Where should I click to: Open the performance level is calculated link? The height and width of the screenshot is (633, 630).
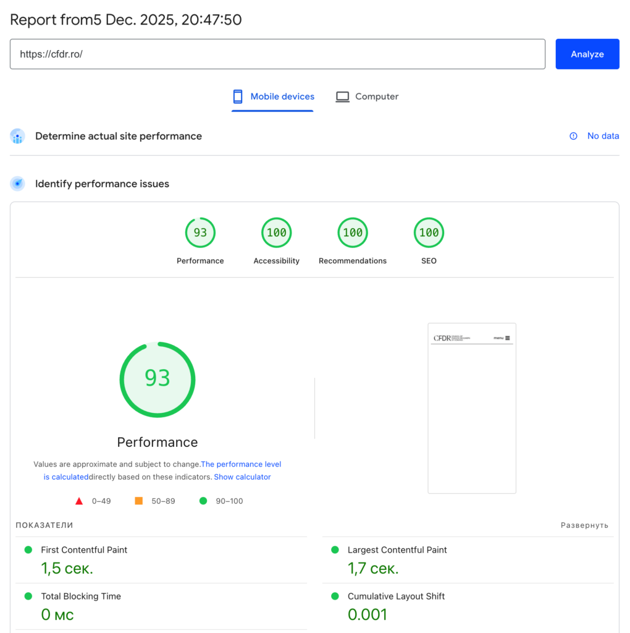click(x=241, y=464)
